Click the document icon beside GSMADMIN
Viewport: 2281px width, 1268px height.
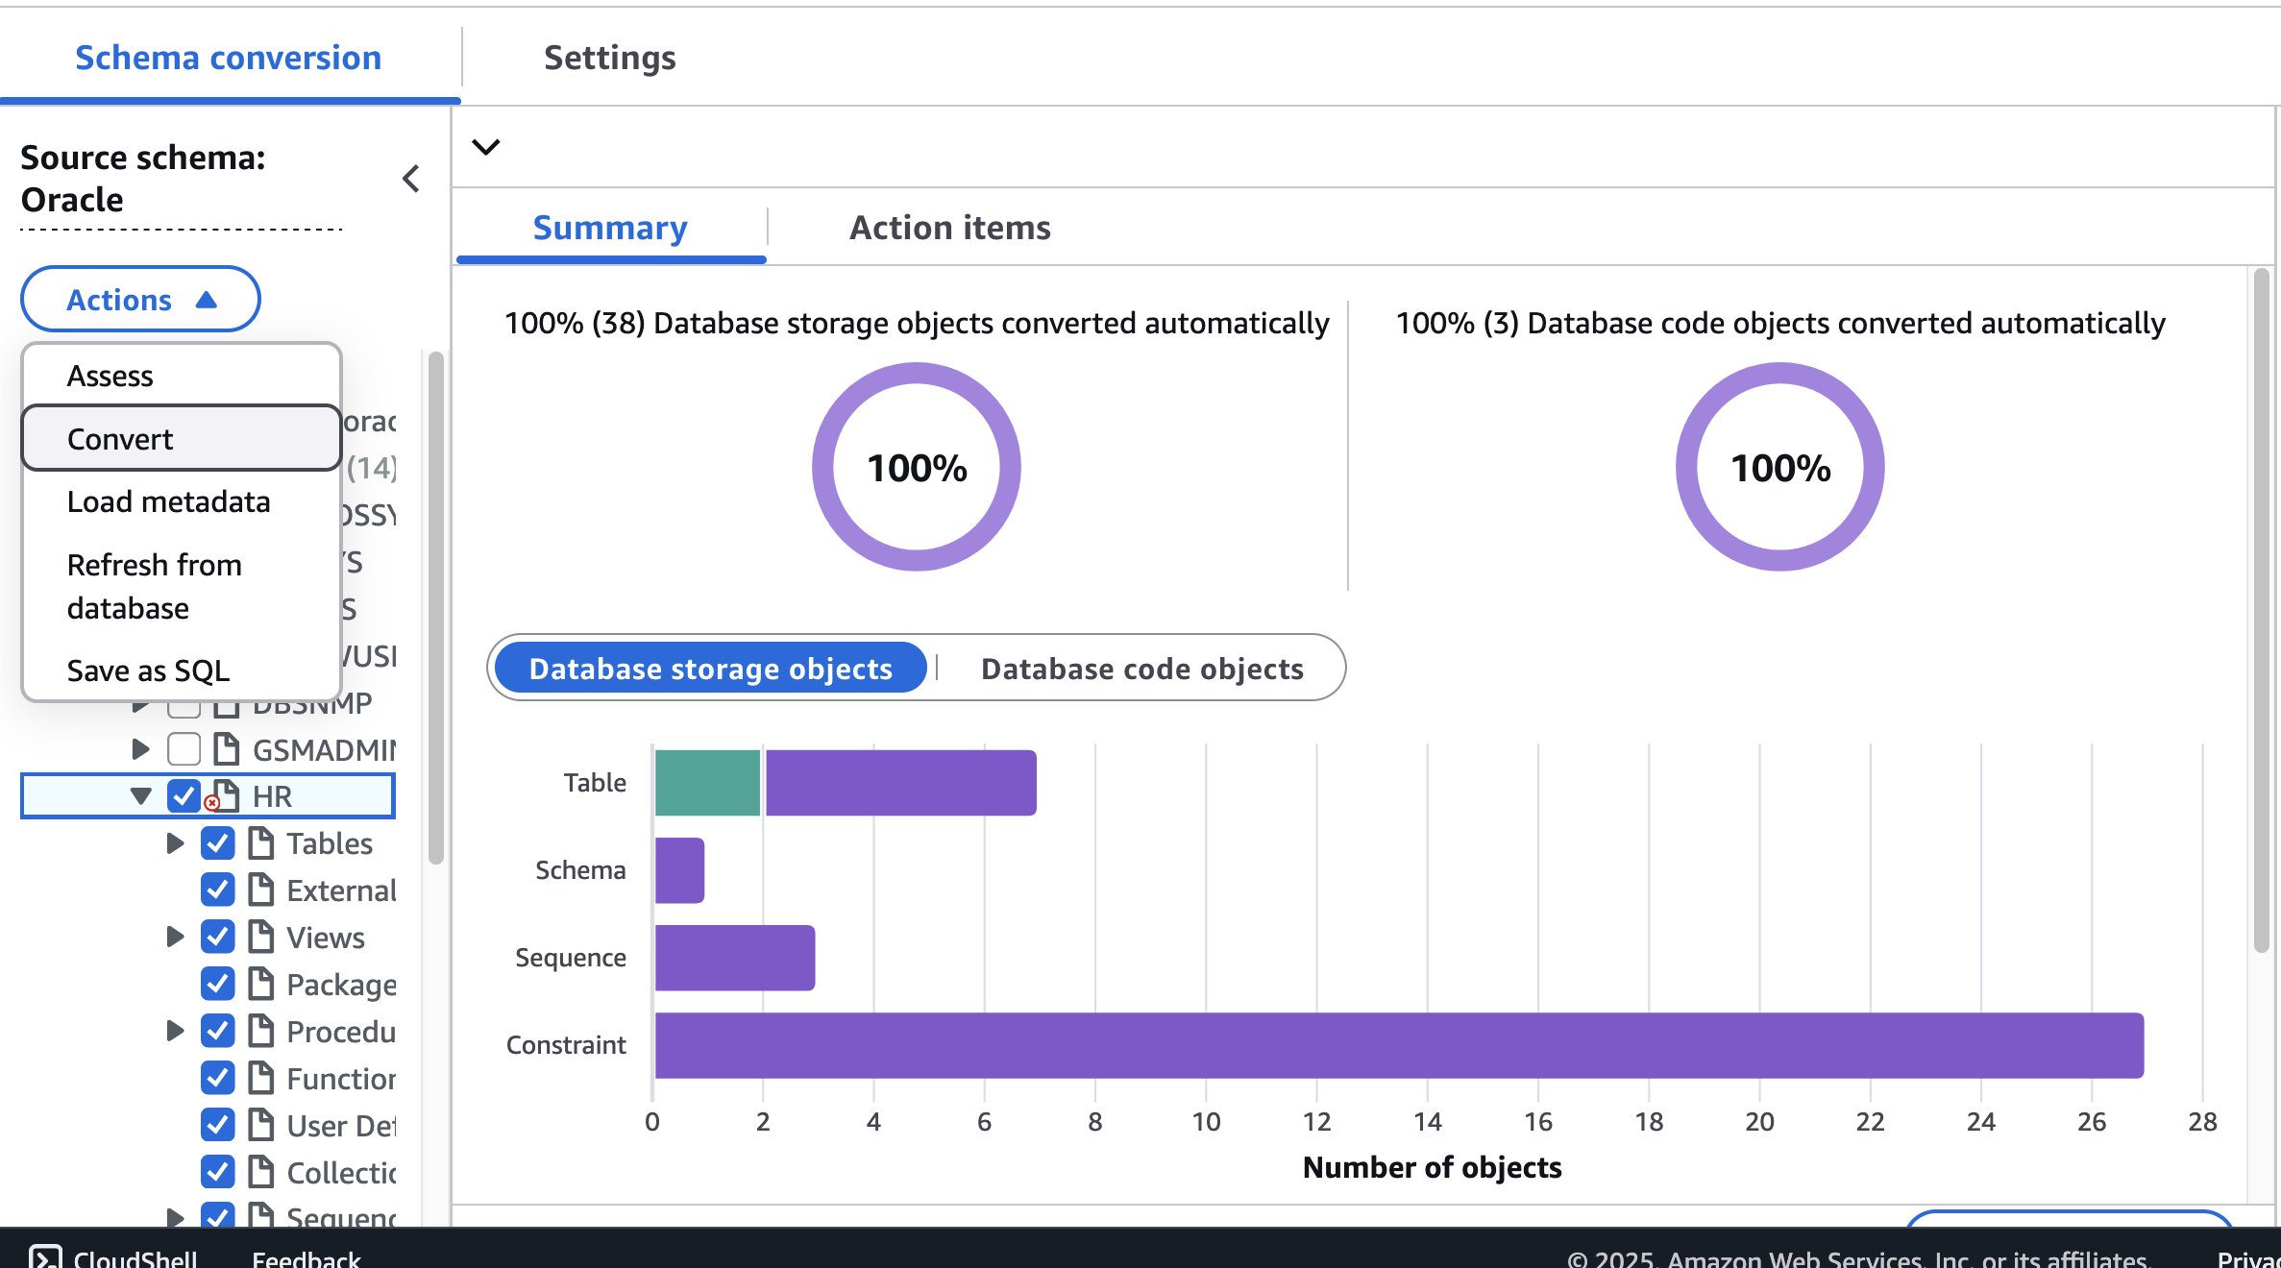[x=226, y=749]
